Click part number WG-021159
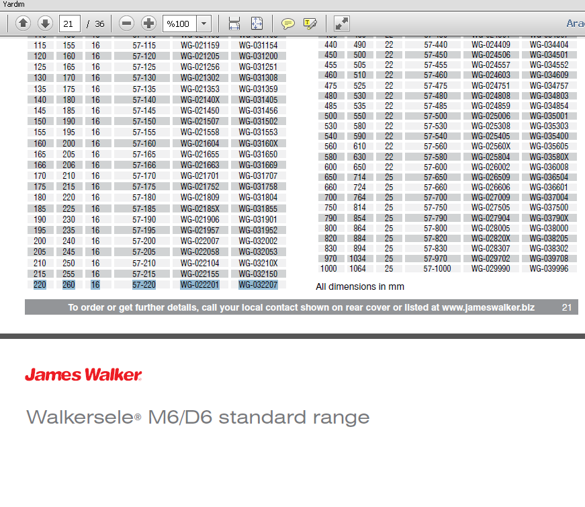 (200, 45)
